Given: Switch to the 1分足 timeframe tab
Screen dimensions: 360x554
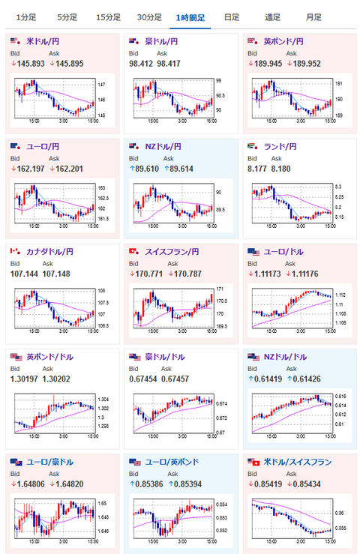Looking at the screenshot, I should (26, 17).
